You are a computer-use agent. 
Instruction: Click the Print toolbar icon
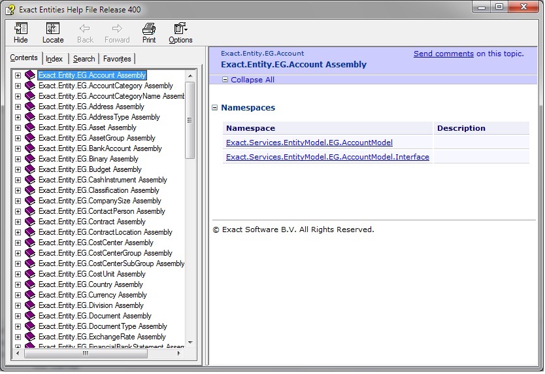pyautogui.click(x=149, y=29)
